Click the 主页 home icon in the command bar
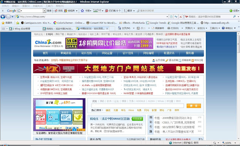This screenshot has height=146, width=240. pos(120,28)
